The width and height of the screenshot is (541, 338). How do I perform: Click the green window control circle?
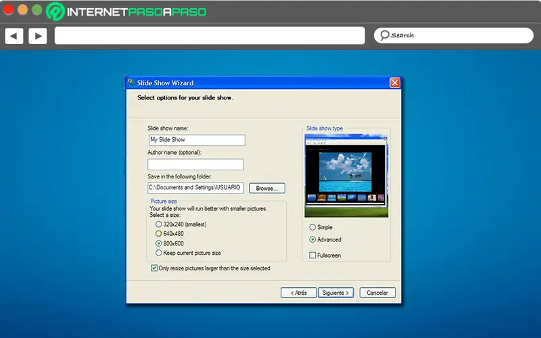pyautogui.click(x=37, y=9)
